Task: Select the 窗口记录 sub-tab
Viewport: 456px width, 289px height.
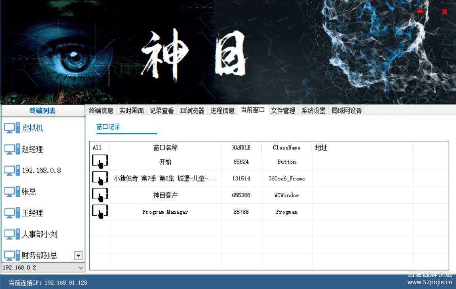Action: (x=108, y=127)
